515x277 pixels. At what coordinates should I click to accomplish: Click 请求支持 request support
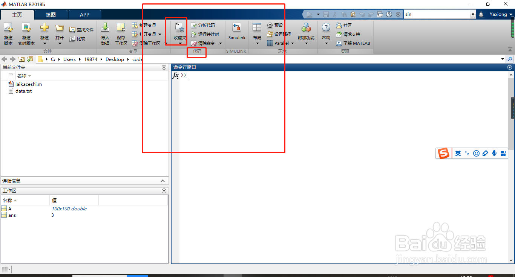pyautogui.click(x=348, y=34)
